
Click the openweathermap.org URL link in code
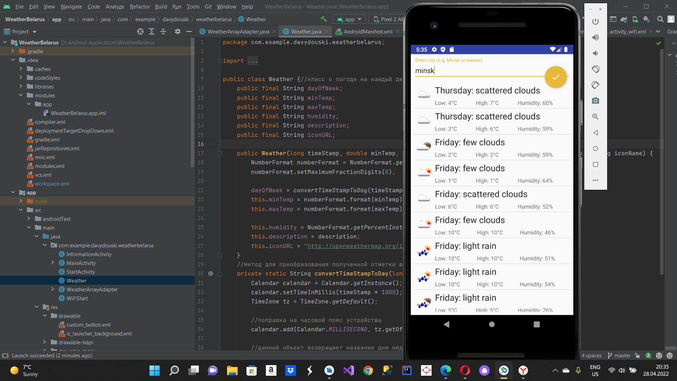pos(355,246)
